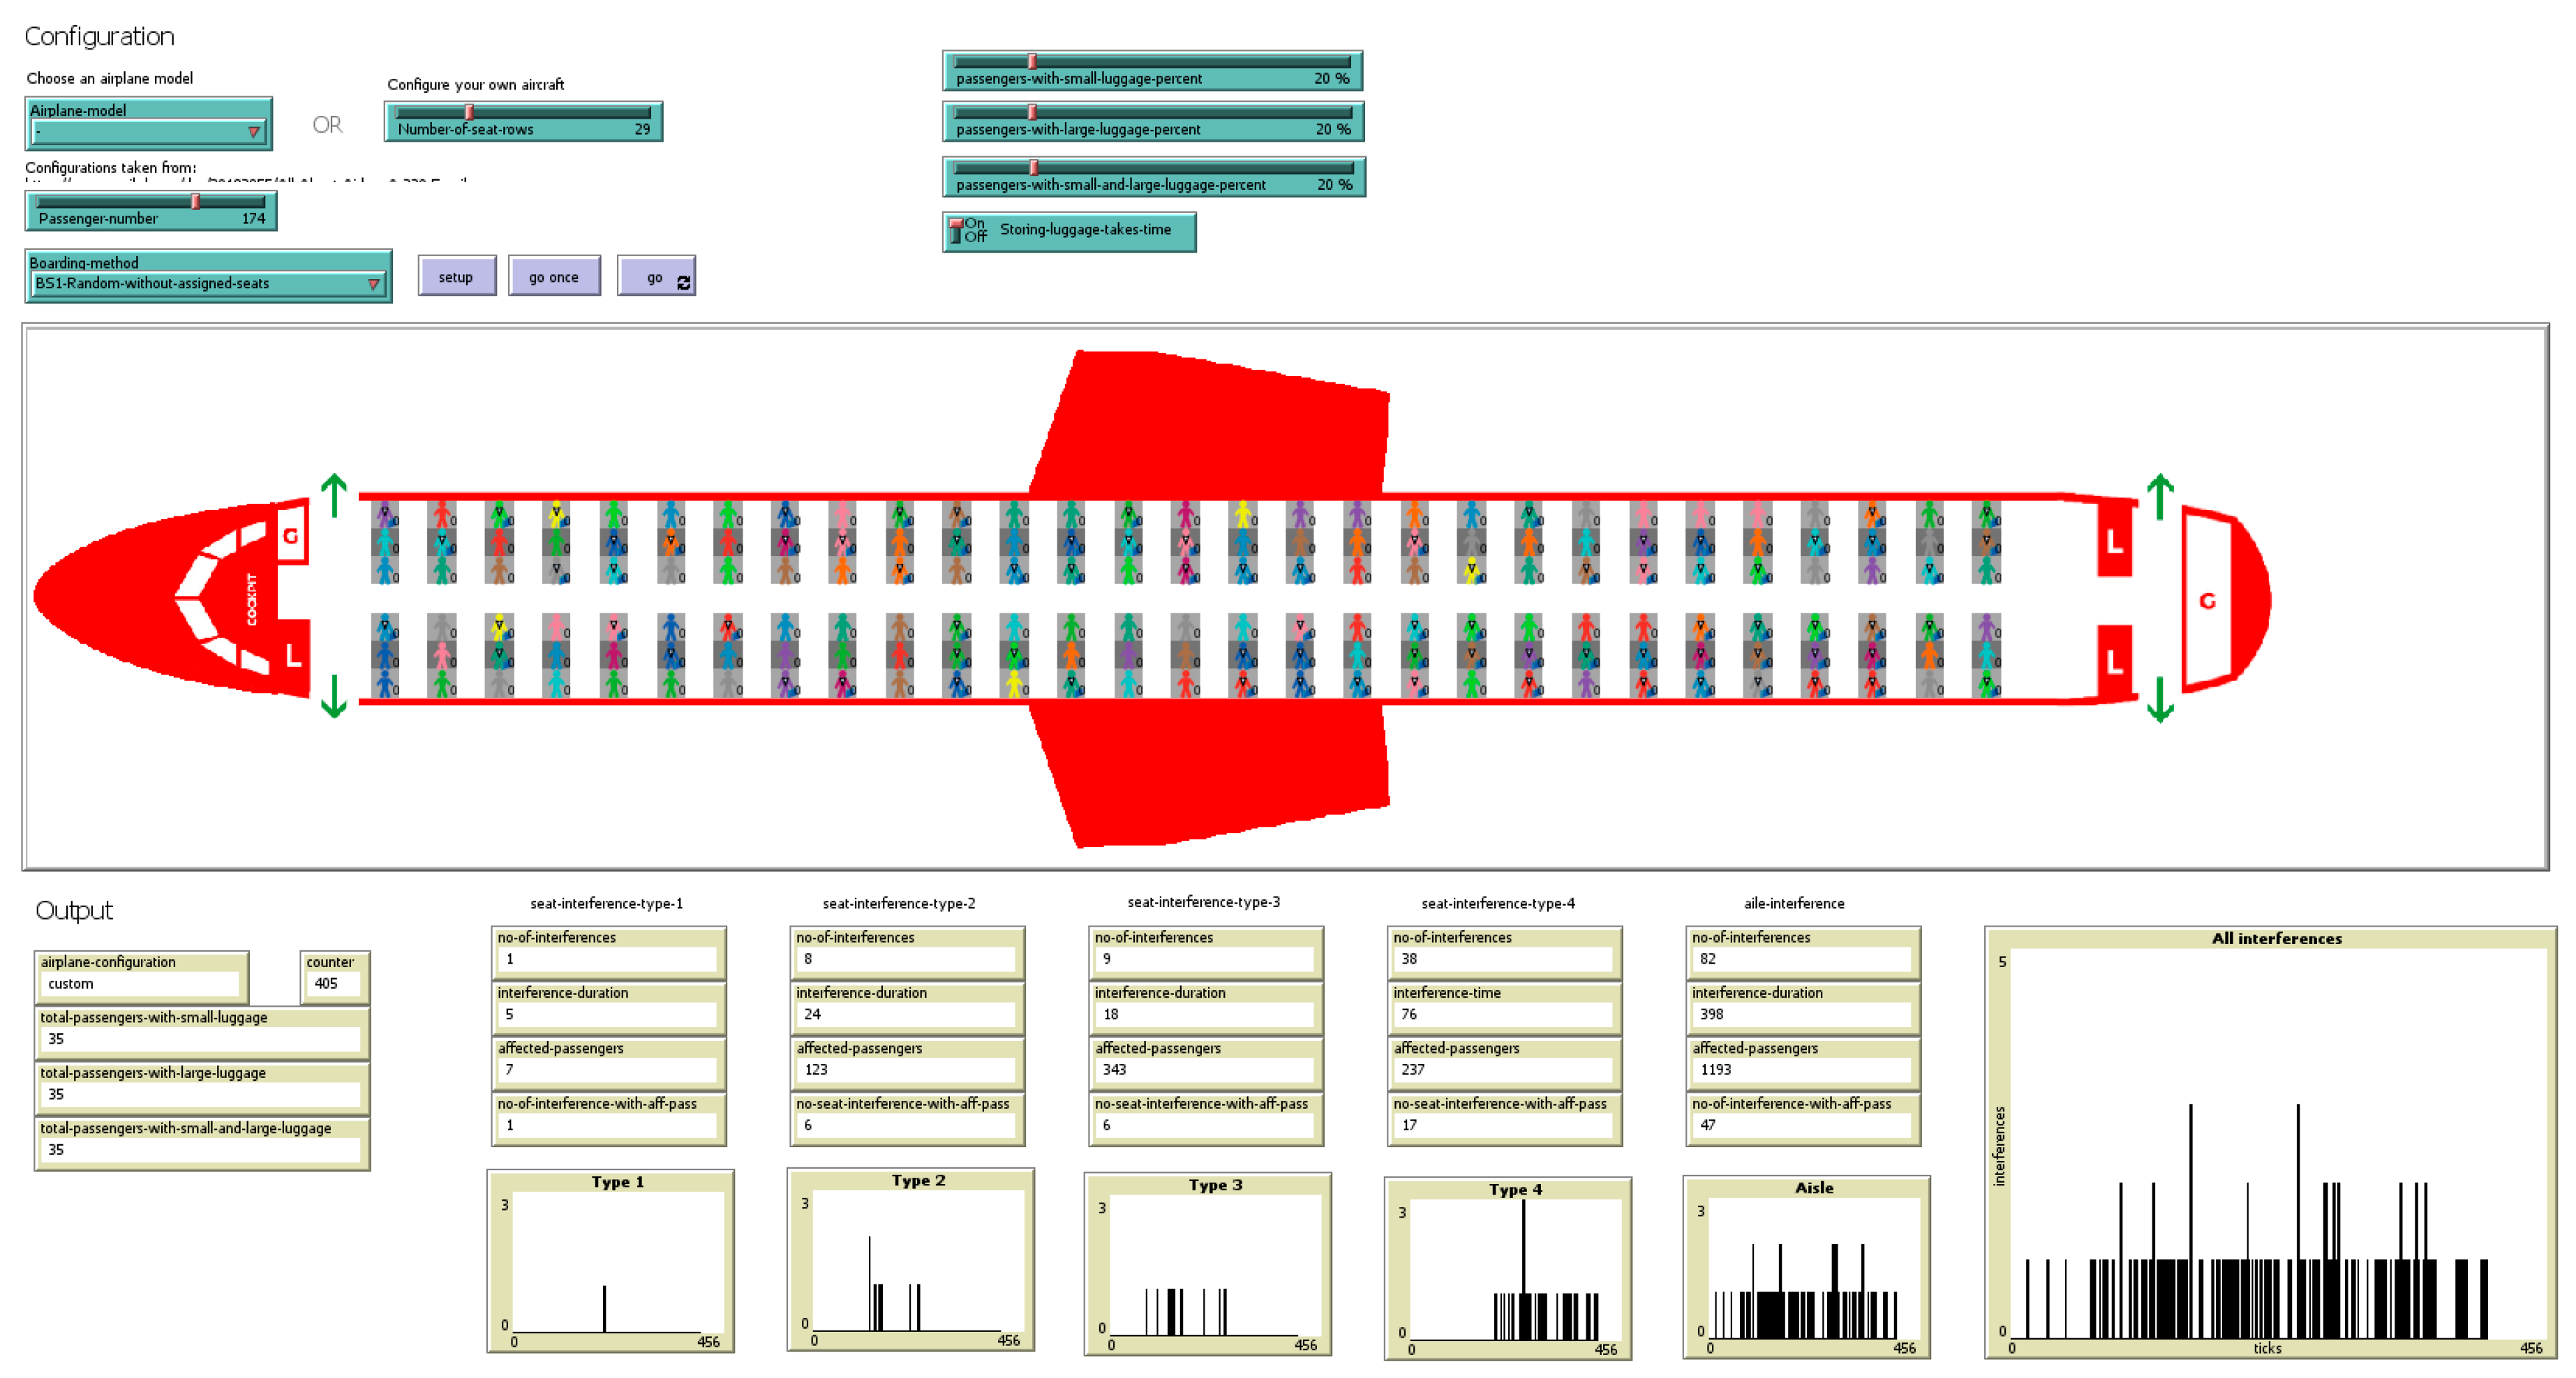The image size is (2576, 1378).
Task: Click the green up arrow near front galley
Action: click(x=334, y=495)
